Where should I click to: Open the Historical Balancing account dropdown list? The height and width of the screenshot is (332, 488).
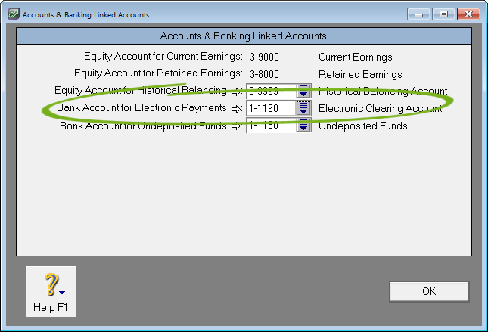pyautogui.click(x=303, y=92)
